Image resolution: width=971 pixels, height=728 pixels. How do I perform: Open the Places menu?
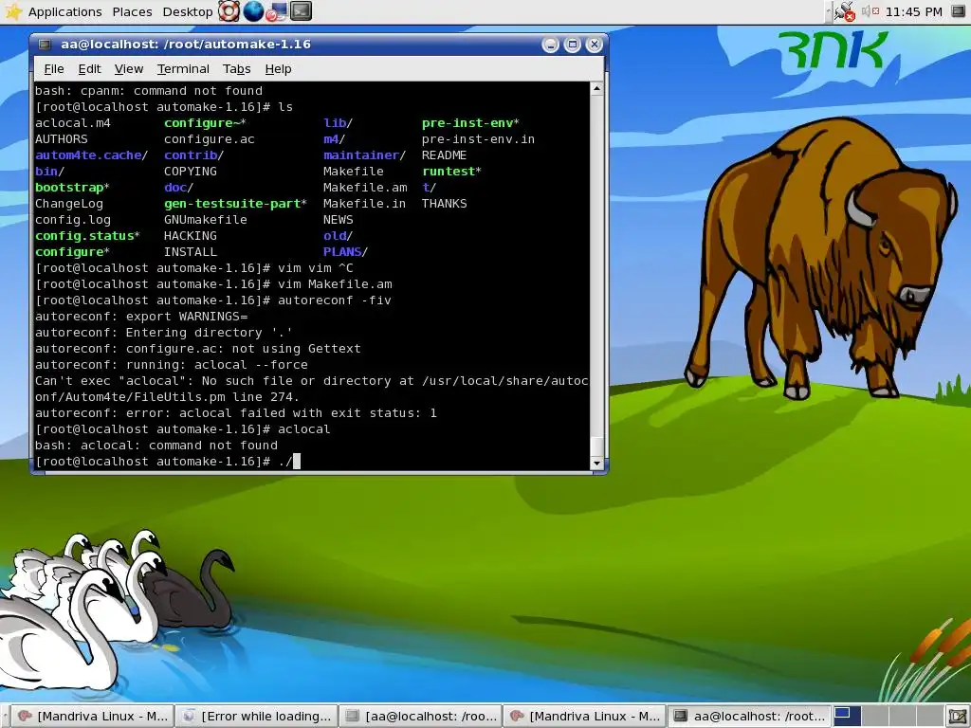click(132, 11)
